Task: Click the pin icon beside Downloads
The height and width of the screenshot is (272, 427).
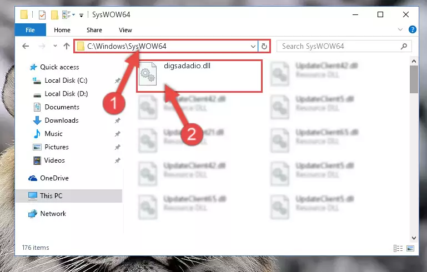Action: coord(117,120)
